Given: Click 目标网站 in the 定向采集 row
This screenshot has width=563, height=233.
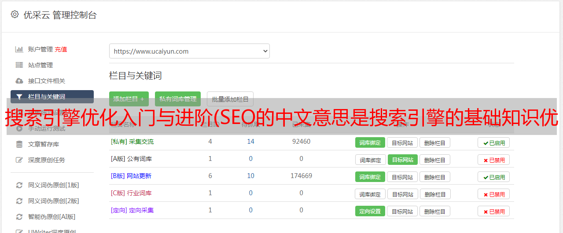Looking at the screenshot, I should [402, 211].
